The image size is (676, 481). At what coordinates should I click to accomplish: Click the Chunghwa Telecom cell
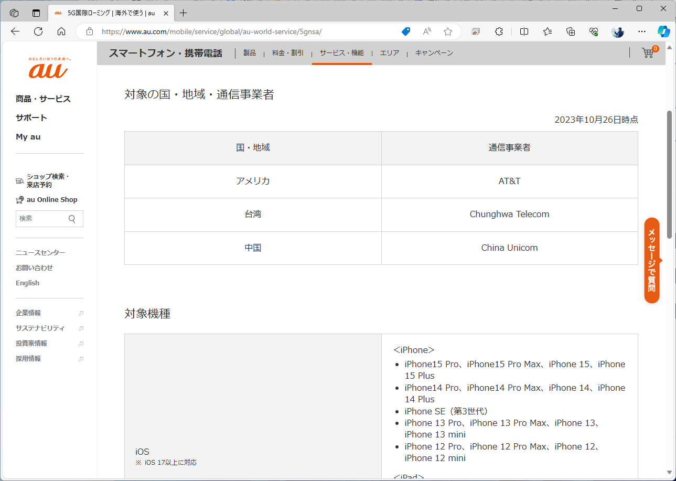(510, 215)
